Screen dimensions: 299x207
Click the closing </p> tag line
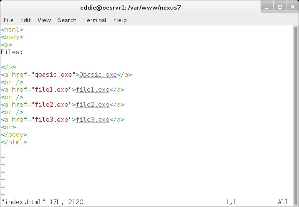click(x=8, y=67)
